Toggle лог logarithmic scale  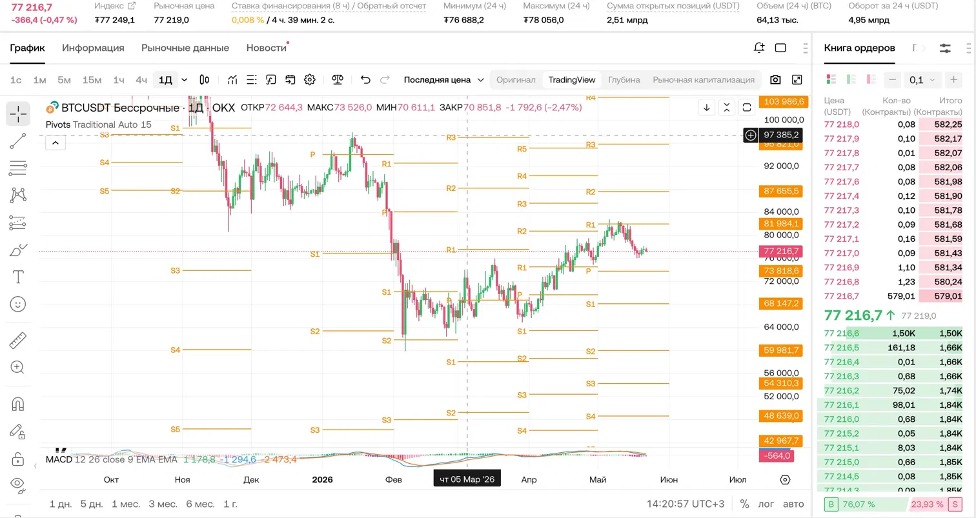pyautogui.click(x=766, y=504)
